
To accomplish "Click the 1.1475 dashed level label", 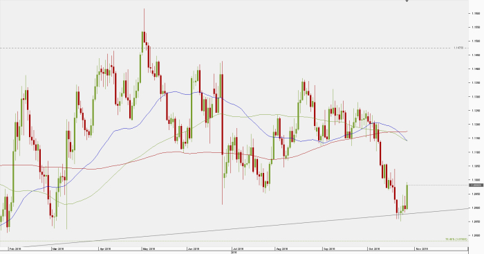I will click(458, 48).
